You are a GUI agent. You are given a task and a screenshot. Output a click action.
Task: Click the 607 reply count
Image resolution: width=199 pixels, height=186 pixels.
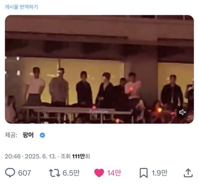click(24, 173)
